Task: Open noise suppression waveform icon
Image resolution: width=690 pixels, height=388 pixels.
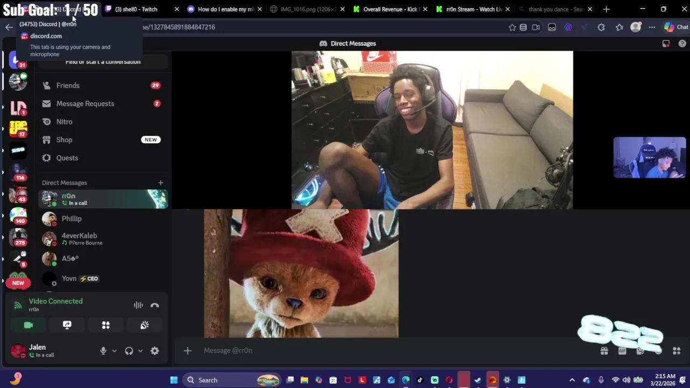Action: pyautogui.click(x=139, y=306)
